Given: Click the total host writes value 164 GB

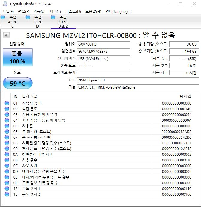Looking at the screenshot, I should tap(184, 51).
